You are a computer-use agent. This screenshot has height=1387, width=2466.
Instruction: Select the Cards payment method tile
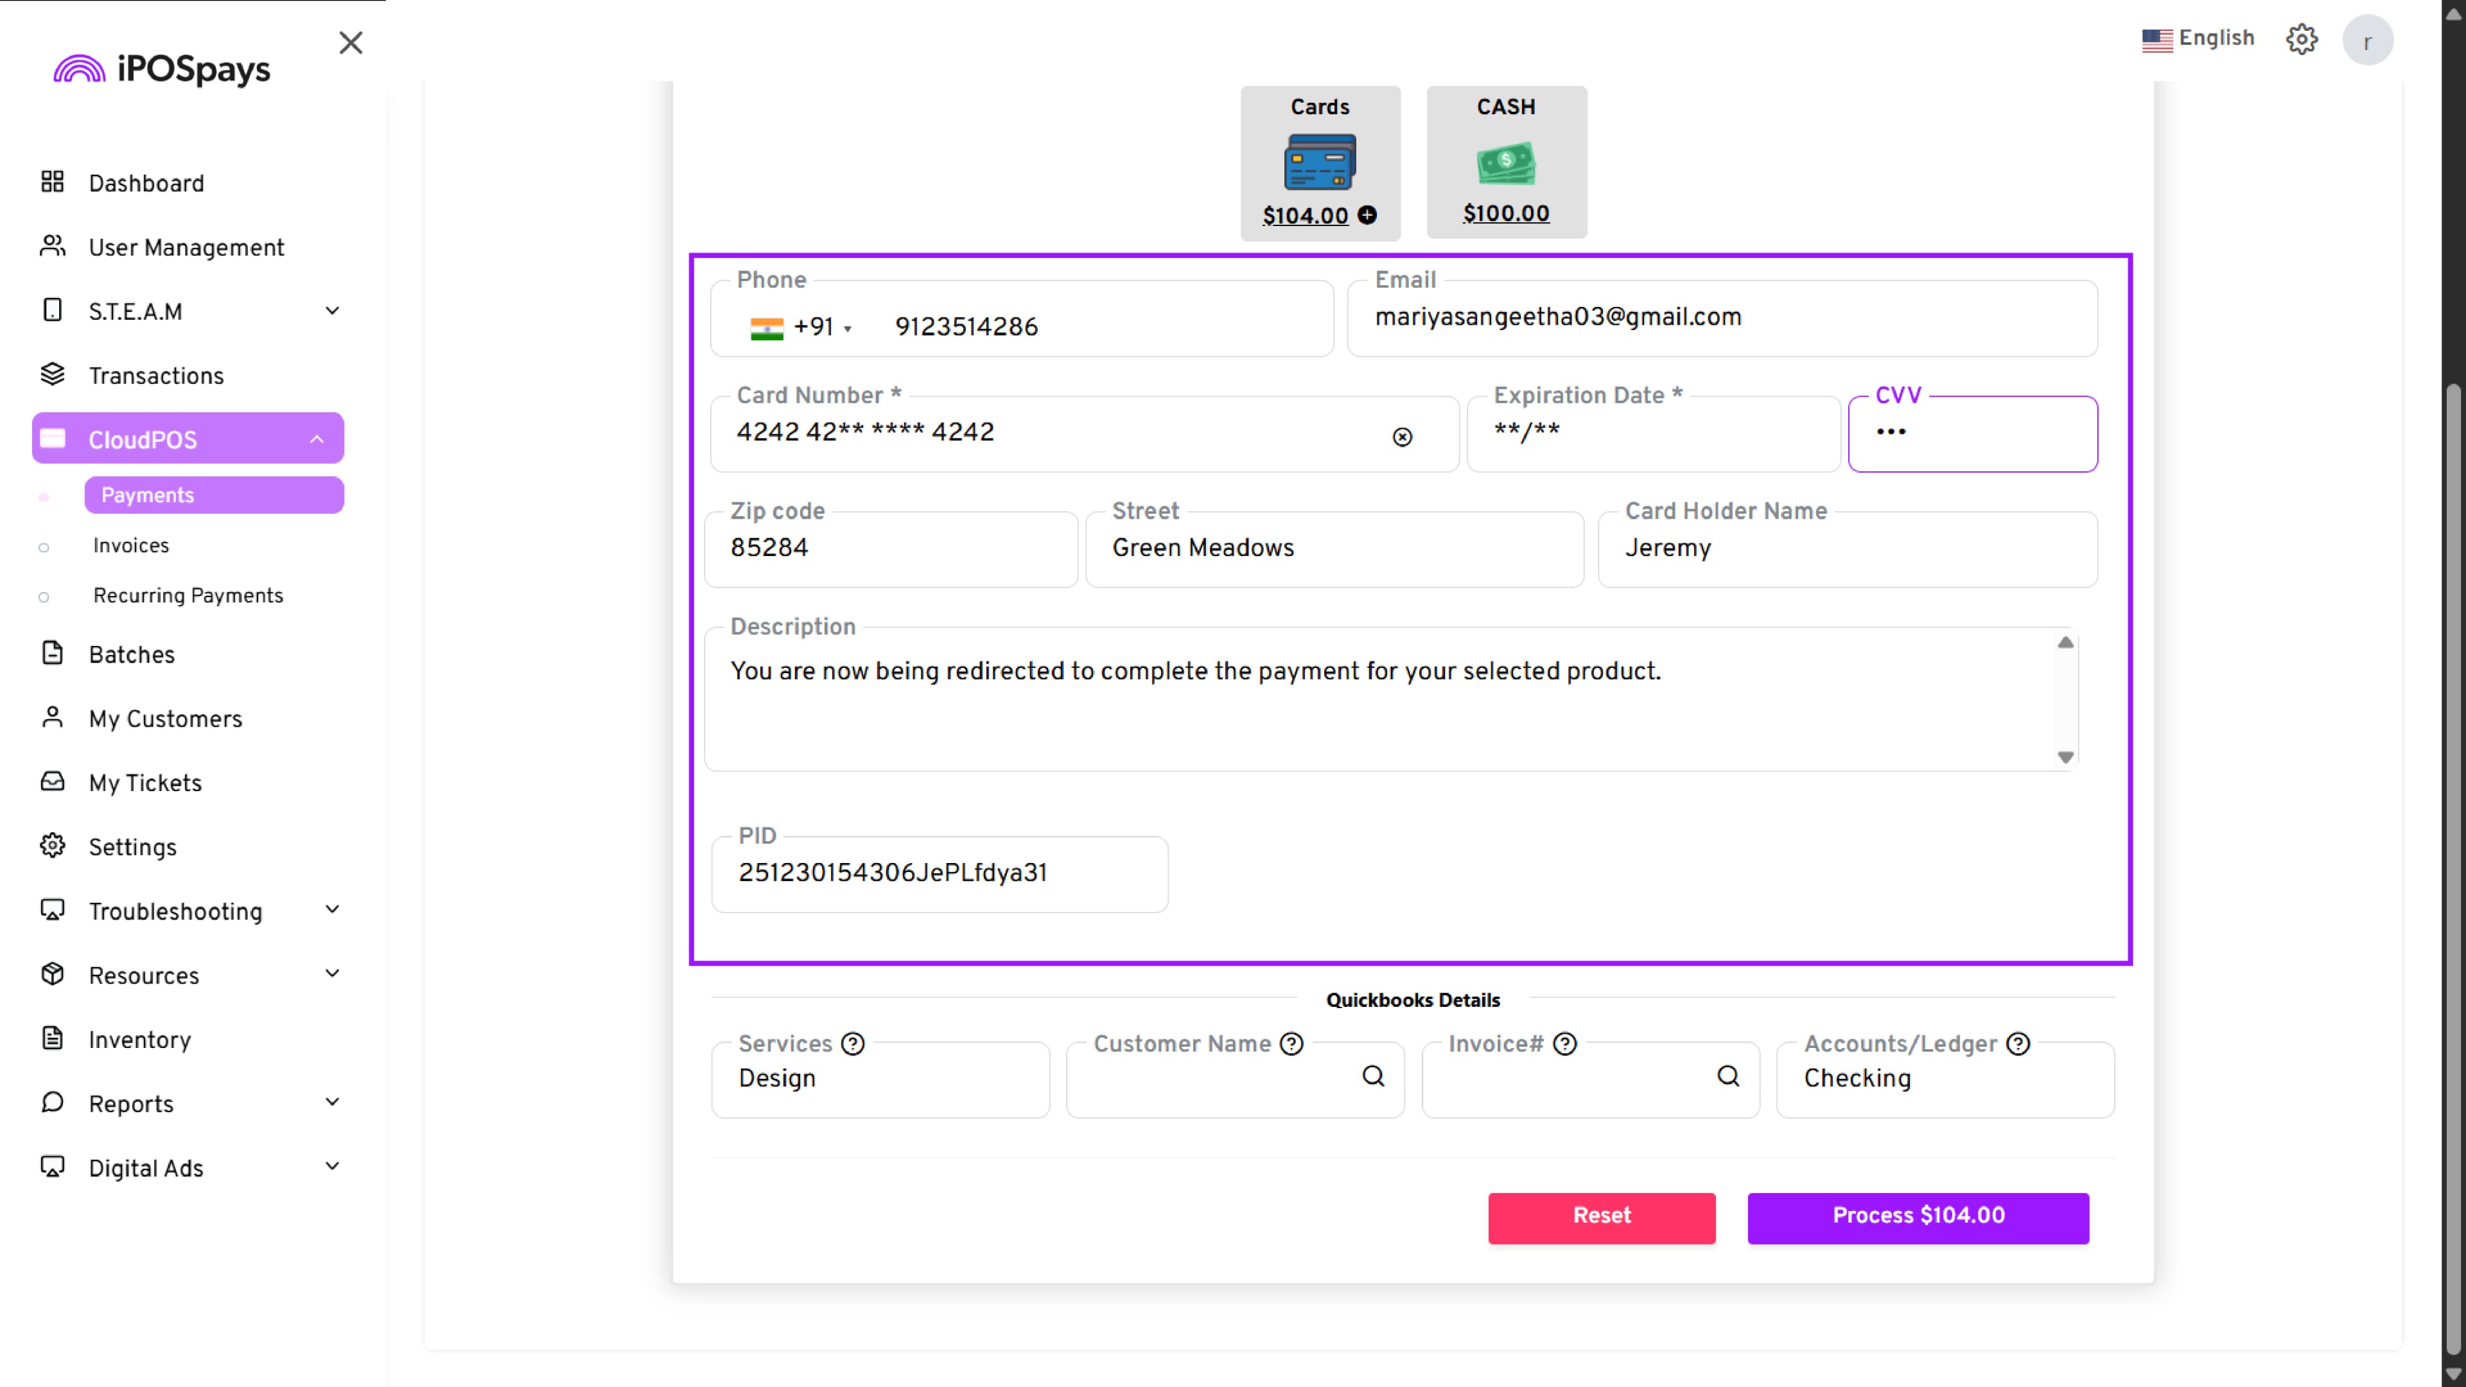1319,162
